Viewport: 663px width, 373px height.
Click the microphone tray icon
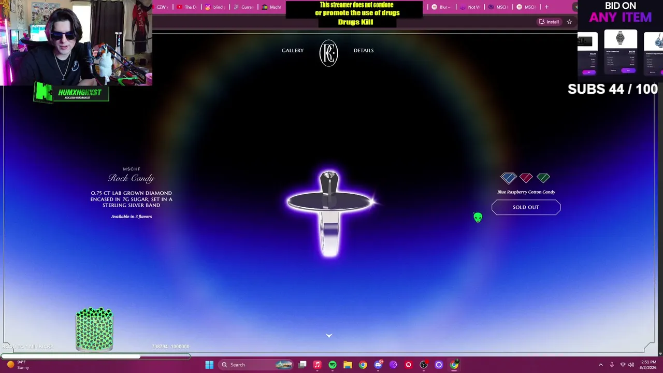coord(612,365)
